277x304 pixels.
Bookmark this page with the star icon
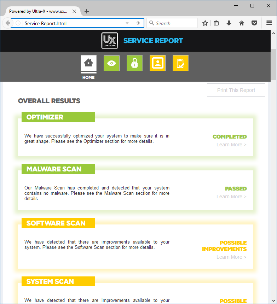pos(205,23)
